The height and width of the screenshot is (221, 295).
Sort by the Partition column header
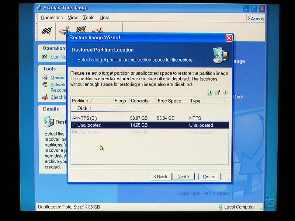pyautogui.click(x=92, y=101)
